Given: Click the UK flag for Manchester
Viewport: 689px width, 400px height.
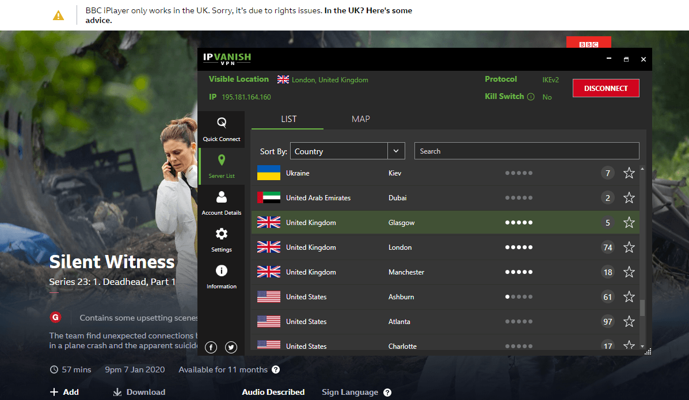Looking at the screenshot, I should 268,272.
